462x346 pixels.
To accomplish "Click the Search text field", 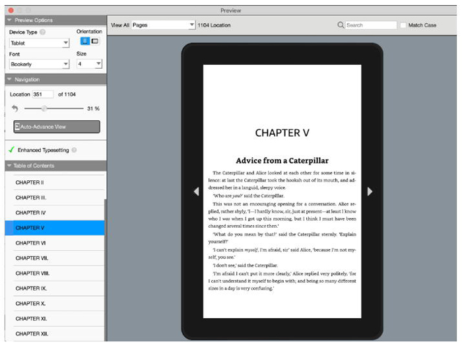I will tap(371, 25).
